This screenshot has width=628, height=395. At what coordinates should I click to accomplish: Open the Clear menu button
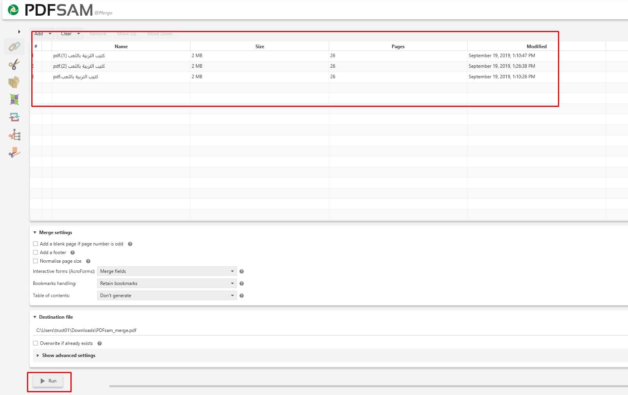coord(70,34)
